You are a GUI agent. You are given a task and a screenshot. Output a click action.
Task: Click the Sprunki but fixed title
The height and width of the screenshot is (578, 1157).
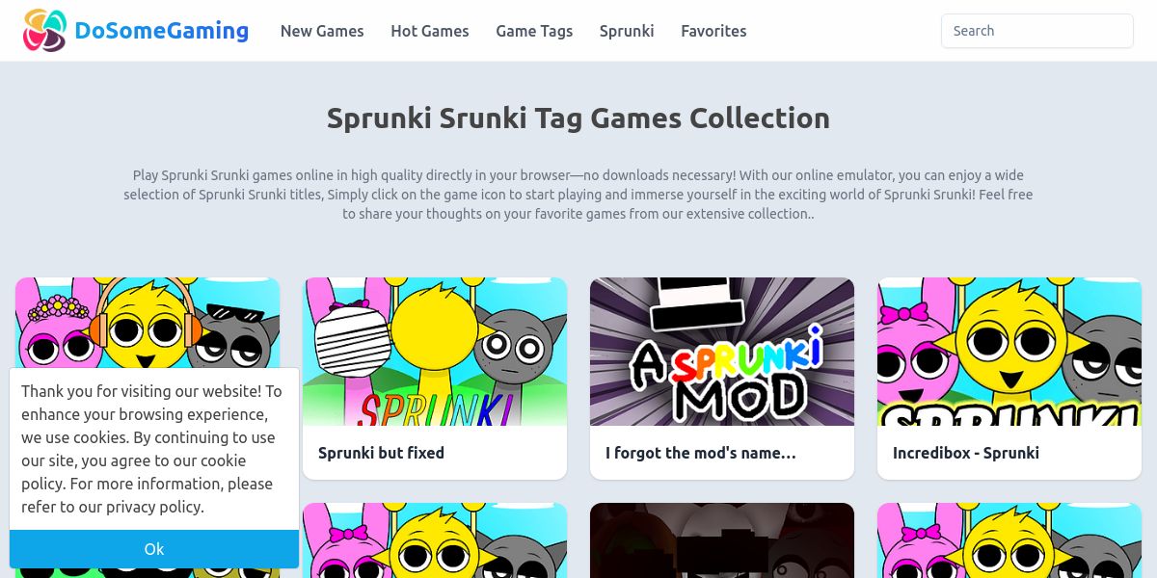[381, 453]
